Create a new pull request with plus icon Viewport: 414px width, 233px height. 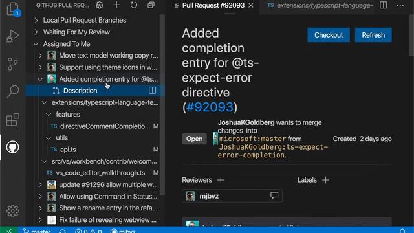(116, 5)
